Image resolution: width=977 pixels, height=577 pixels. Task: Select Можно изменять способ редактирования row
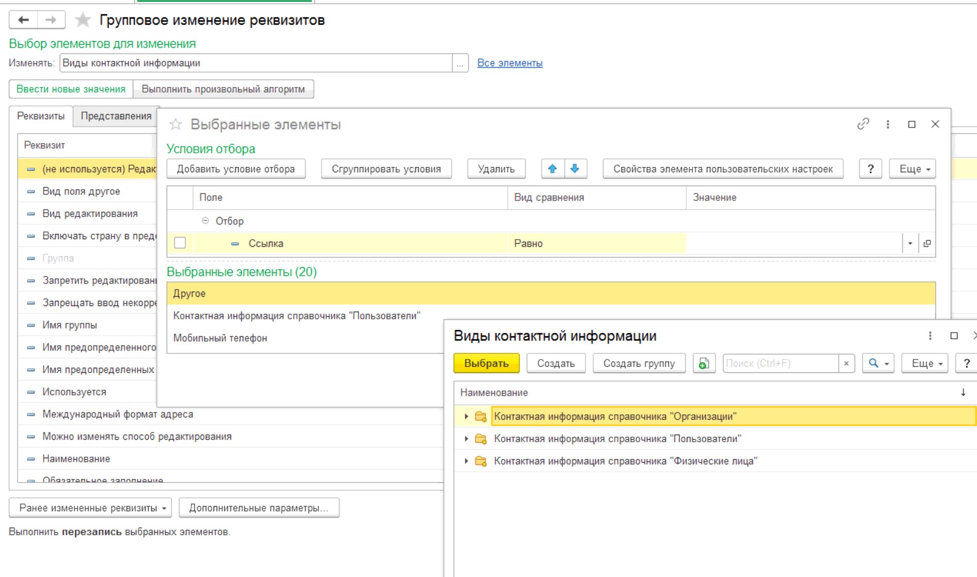coord(230,436)
